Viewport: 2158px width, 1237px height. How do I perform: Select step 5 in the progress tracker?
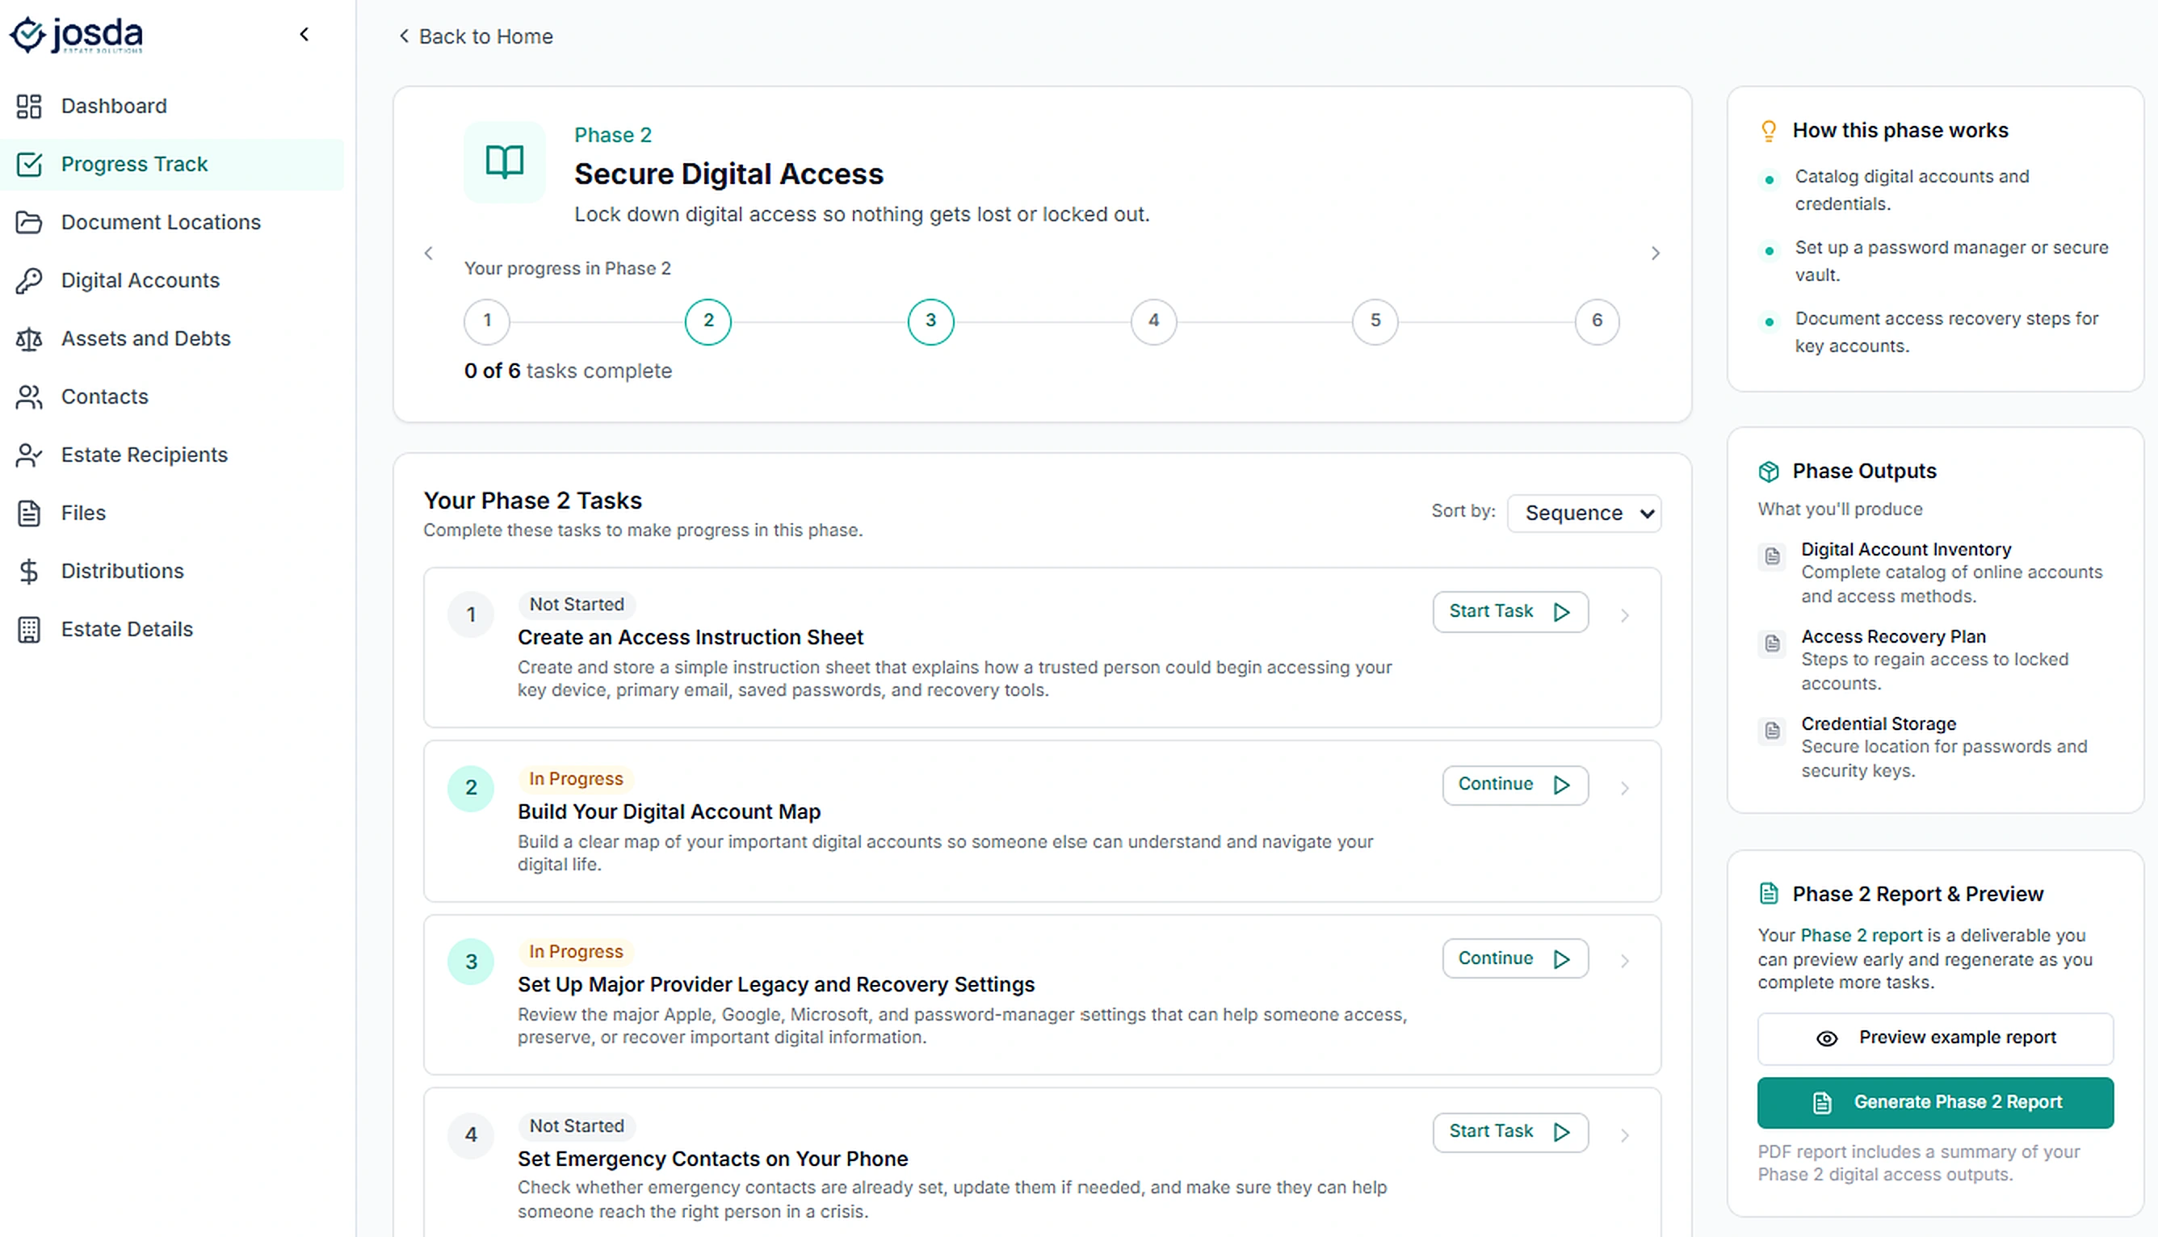(1375, 321)
